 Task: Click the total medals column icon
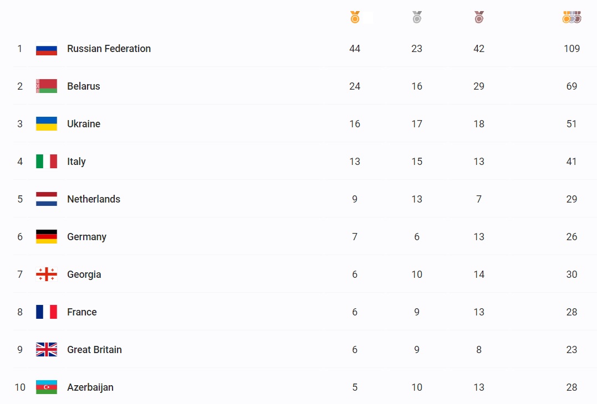click(x=572, y=17)
